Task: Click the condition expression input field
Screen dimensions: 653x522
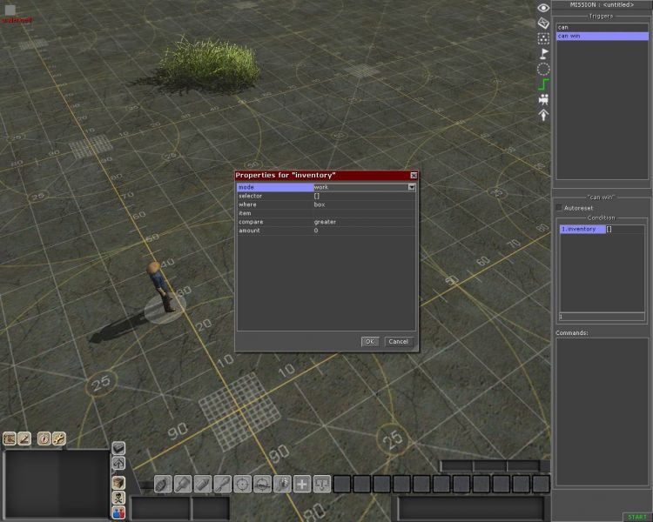Action: (602, 318)
